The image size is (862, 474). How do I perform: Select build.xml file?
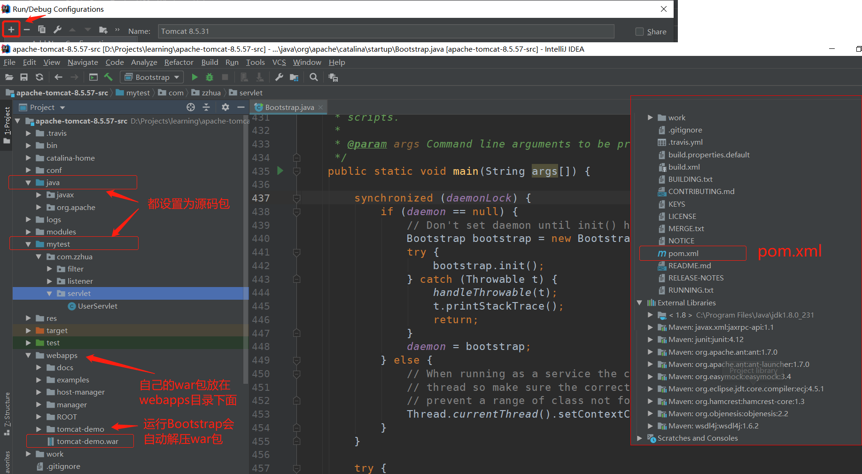click(x=684, y=167)
